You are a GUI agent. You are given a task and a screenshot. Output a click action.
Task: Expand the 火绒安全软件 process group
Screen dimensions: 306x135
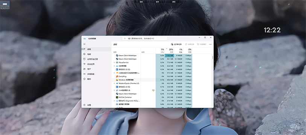pos(114,73)
